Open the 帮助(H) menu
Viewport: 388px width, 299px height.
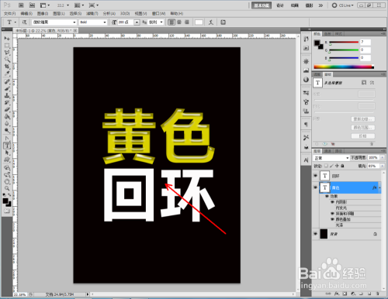(177, 13)
